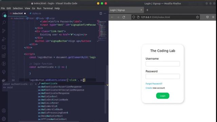Select the authenticate suggestion
Viewport: 217px width, 122px height.
click(x=71, y=83)
